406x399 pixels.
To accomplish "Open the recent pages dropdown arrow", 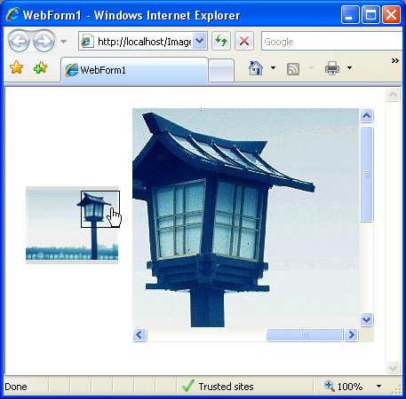I will (x=63, y=42).
